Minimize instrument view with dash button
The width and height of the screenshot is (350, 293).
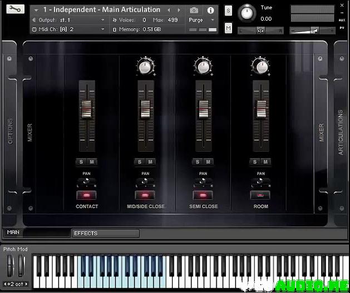tap(342, 13)
